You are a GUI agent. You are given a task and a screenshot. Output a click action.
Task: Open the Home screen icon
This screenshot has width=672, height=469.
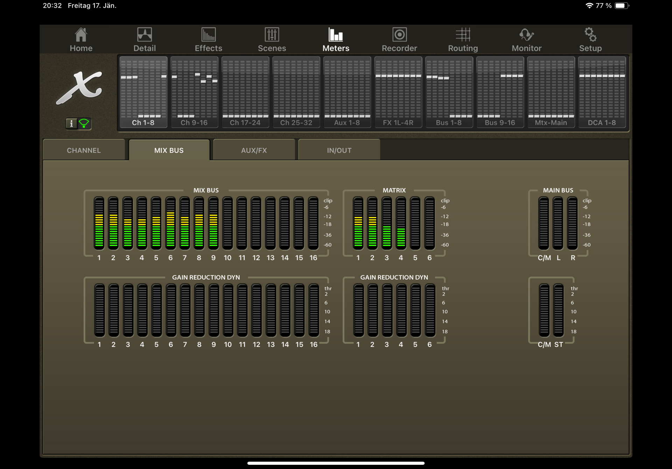(x=81, y=39)
